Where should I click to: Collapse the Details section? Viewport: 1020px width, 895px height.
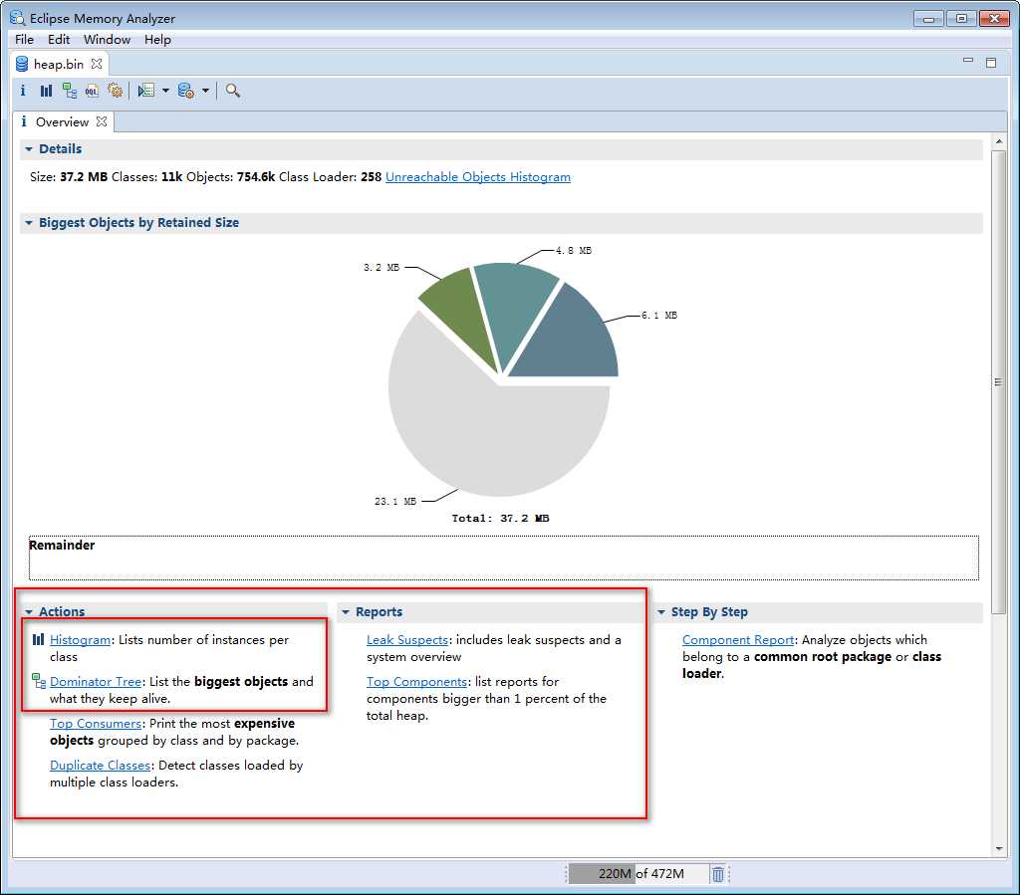tap(29, 149)
